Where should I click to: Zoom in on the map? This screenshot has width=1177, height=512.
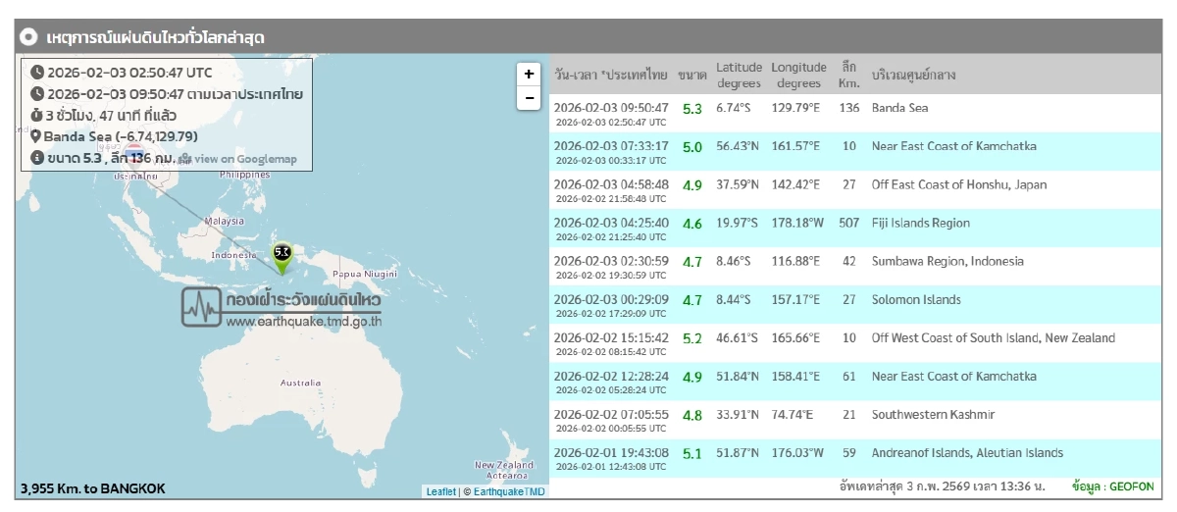[529, 74]
